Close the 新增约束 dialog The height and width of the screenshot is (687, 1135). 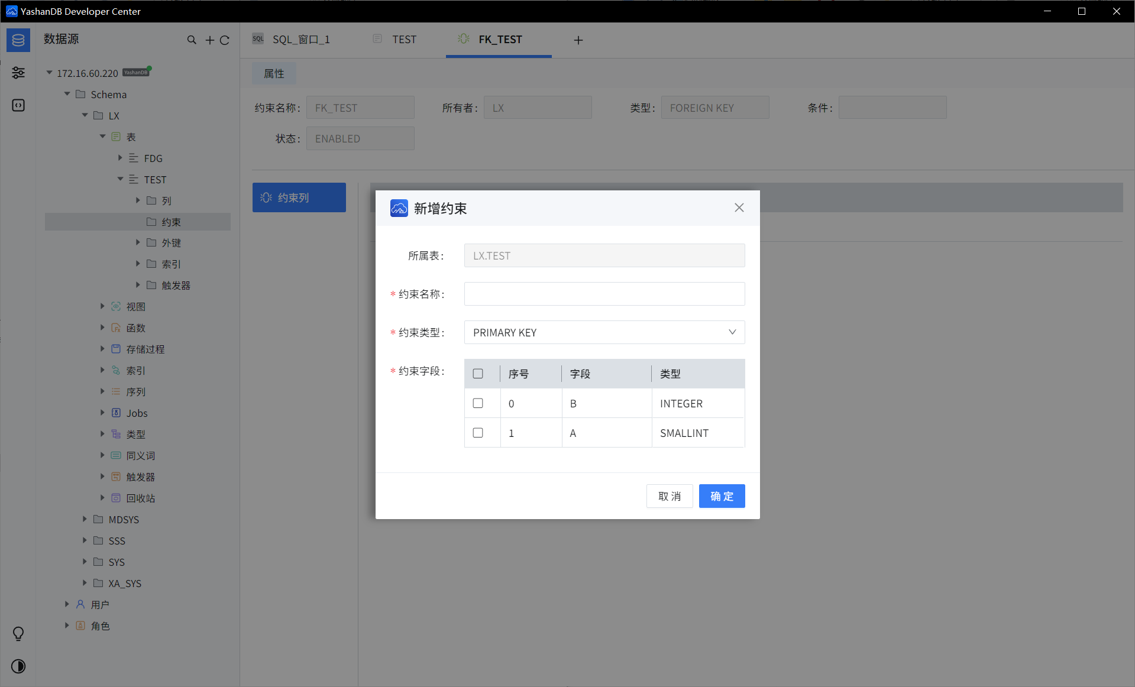[739, 208]
